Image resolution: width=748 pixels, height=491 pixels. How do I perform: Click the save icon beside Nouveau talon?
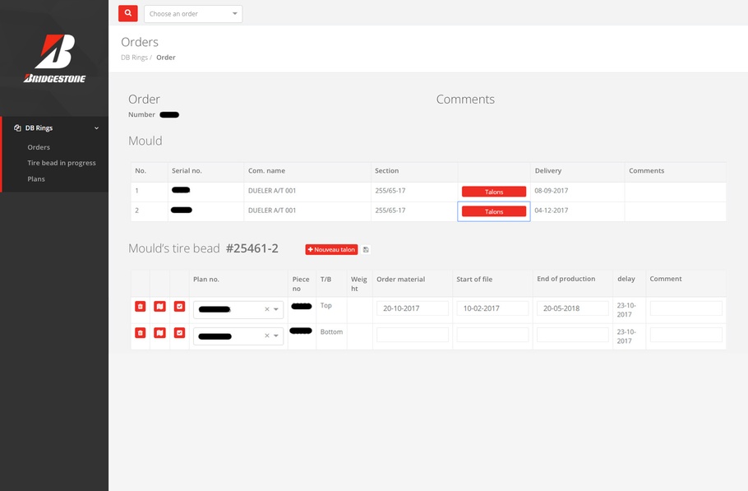tap(366, 249)
